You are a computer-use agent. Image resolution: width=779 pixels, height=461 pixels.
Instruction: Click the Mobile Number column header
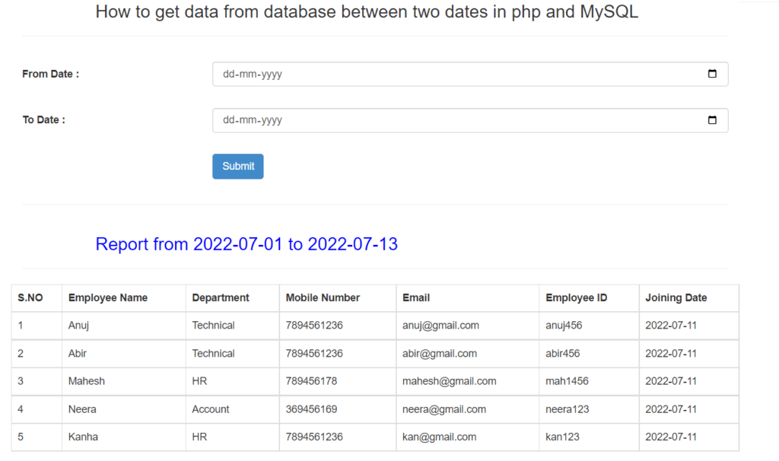323,297
